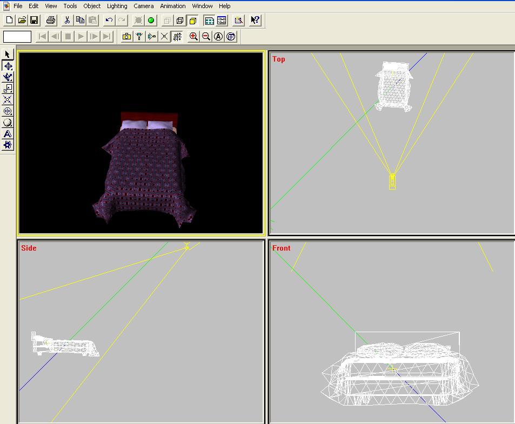Screen dimensions: 515x424
Task: Open the Lighting menu
Action: click(x=117, y=6)
